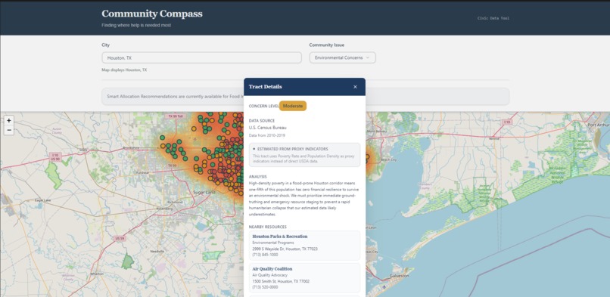
Task: Click the Eagle Lake label on map
Action: (43, 200)
